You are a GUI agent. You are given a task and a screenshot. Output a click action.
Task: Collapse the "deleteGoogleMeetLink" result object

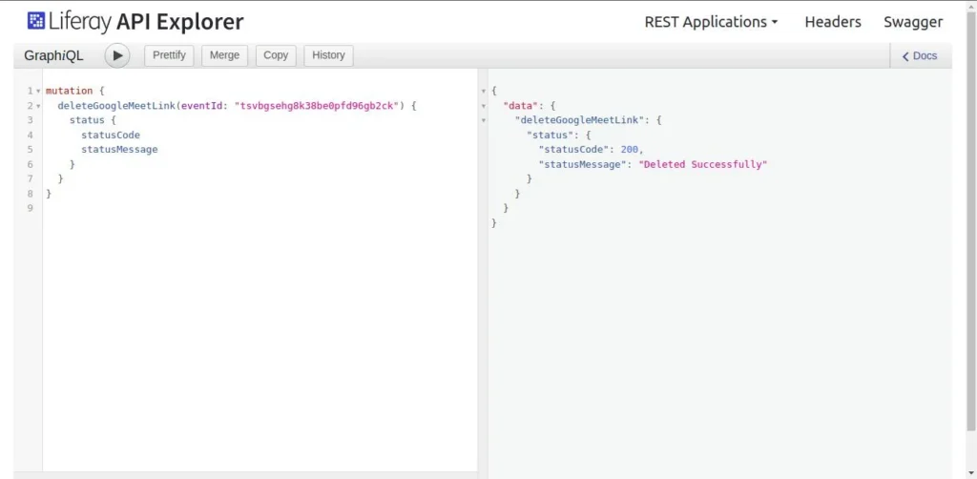[x=484, y=120]
